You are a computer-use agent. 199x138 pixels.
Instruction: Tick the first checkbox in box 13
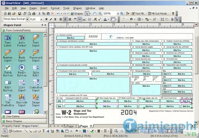pyautogui.click(x=136, y=80)
